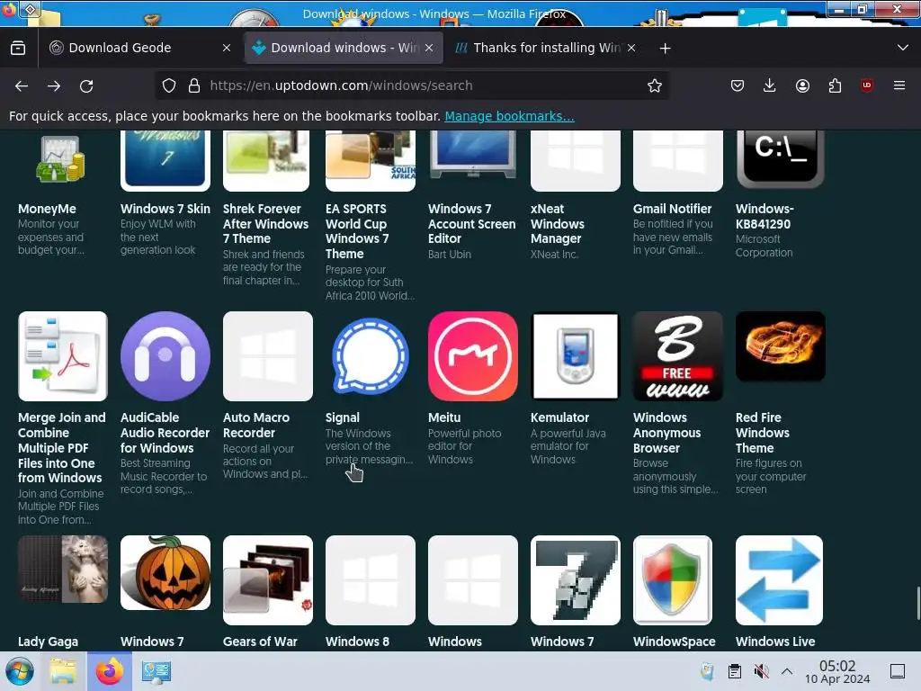This screenshot has height=691, width=921.
Task: Open Red Fire Windows Theme icon
Action: (780, 346)
